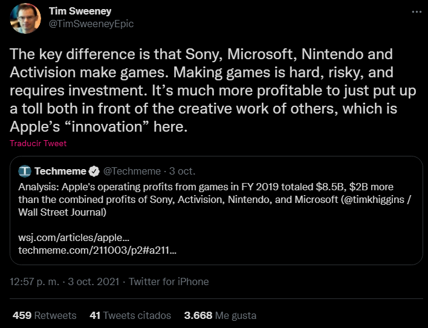Click the Techmeme logo avatar
The width and height of the screenshot is (428, 328).
tap(25, 171)
